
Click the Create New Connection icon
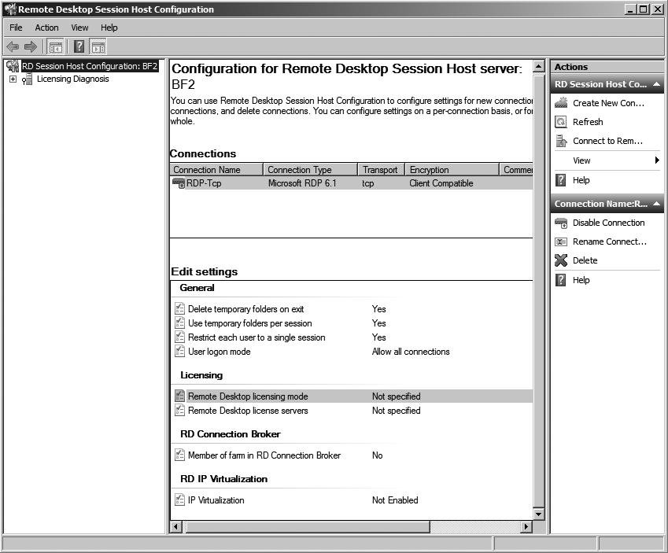[x=561, y=103]
